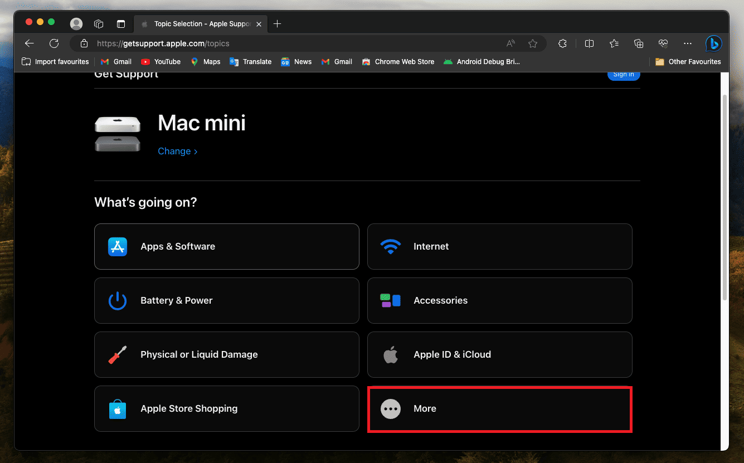
Task: Choose Apple Store Shopping topic
Action: click(227, 408)
